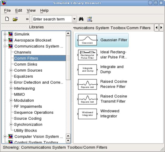This screenshot has height=152, width=165.
Task: Select Sequence Operations in the tree
Action: click(34, 112)
